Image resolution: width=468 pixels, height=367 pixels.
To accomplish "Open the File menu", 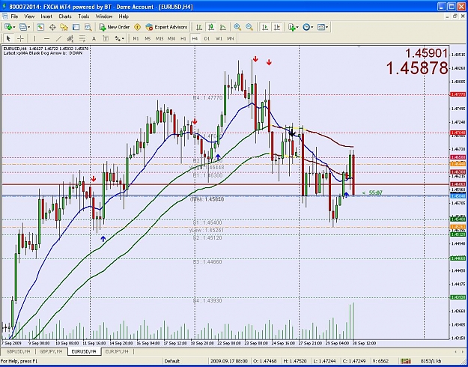I will tap(14, 16).
